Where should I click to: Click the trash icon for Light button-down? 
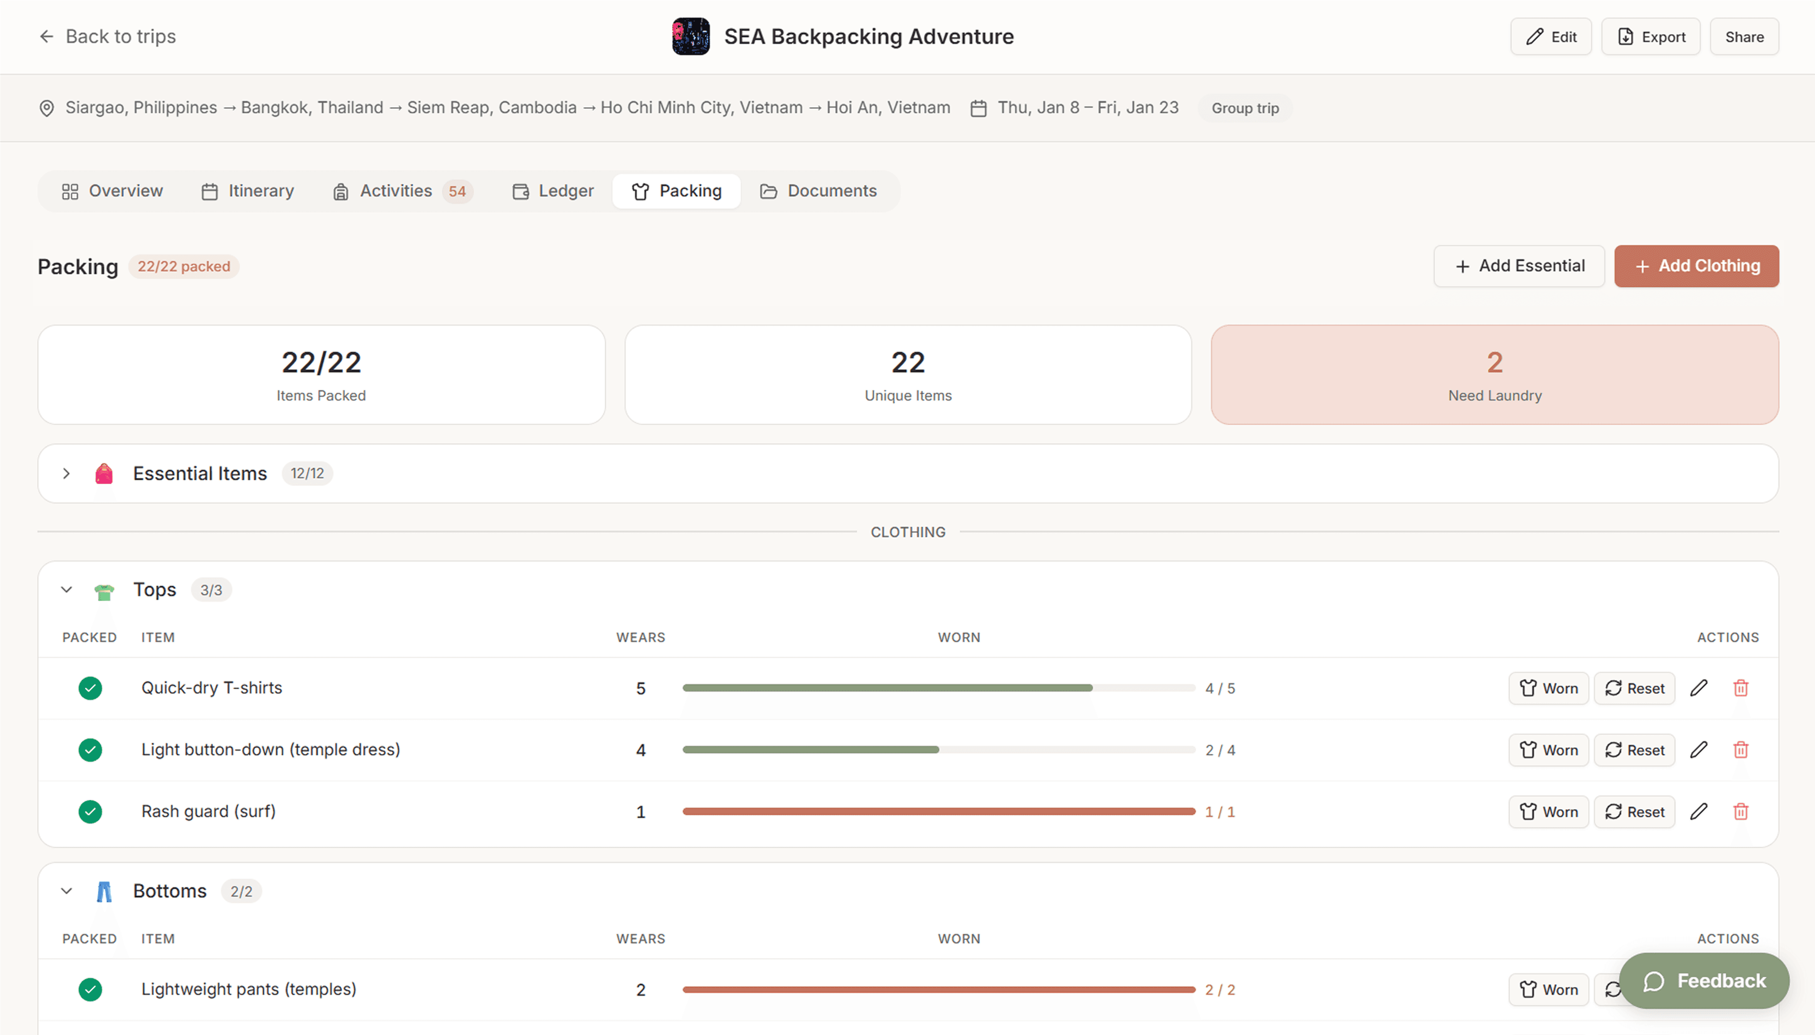(1740, 749)
